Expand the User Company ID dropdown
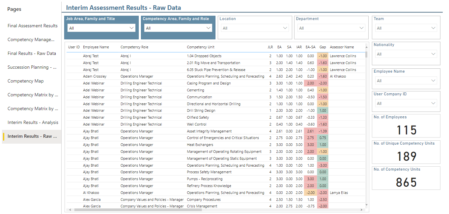The width and height of the screenshot is (449, 214). click(406, 103)
